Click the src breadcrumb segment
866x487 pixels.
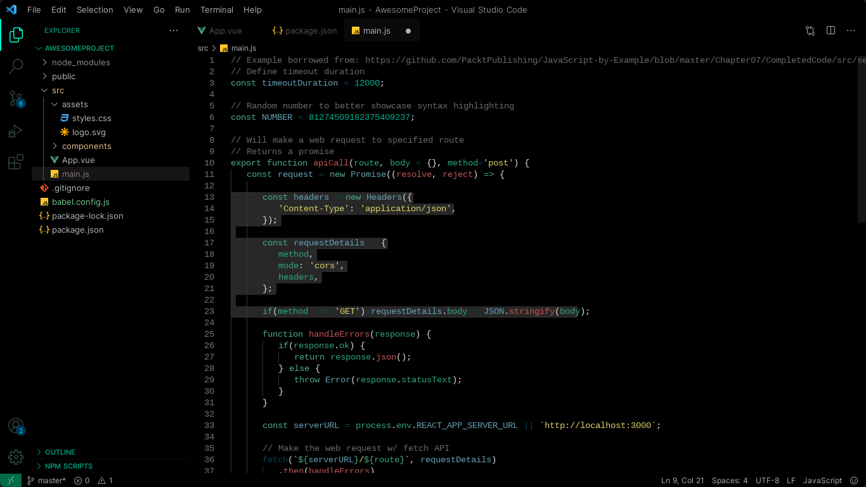pos(203,48)
